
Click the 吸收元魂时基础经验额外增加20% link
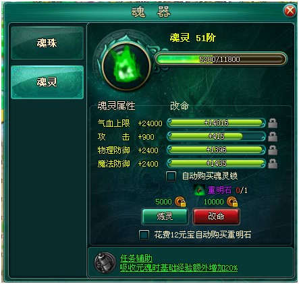point(179,268)
